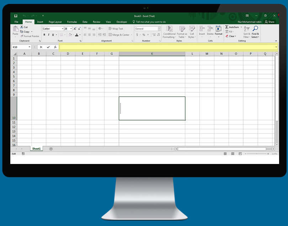Switch to the Page Layout ribbon tab
Image resolution: width=288 pixels, height=226 pixels.
point(55,22)
